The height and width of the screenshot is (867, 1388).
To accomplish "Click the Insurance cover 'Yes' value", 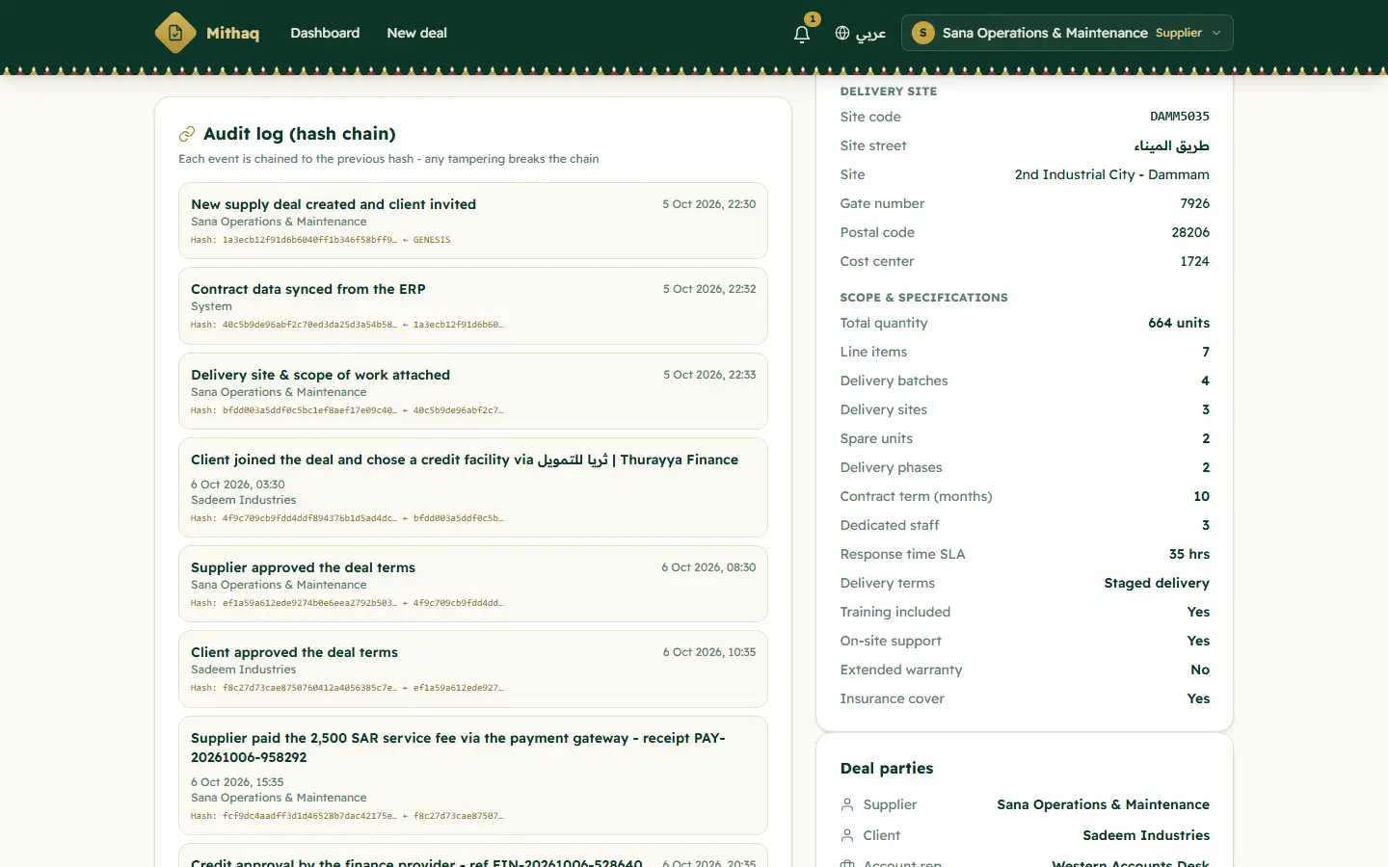I will tap(1198, 698).
